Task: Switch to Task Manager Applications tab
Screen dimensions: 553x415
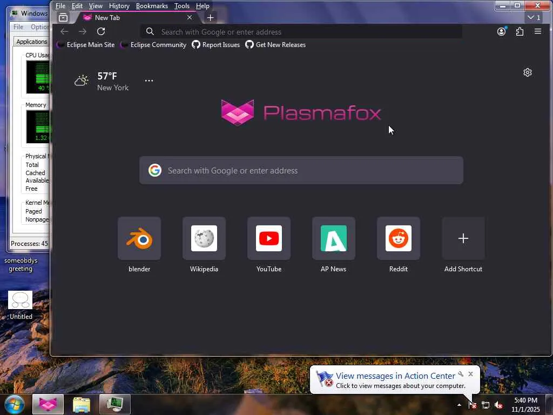Action: pyautogui.click(x=32, y=42)
